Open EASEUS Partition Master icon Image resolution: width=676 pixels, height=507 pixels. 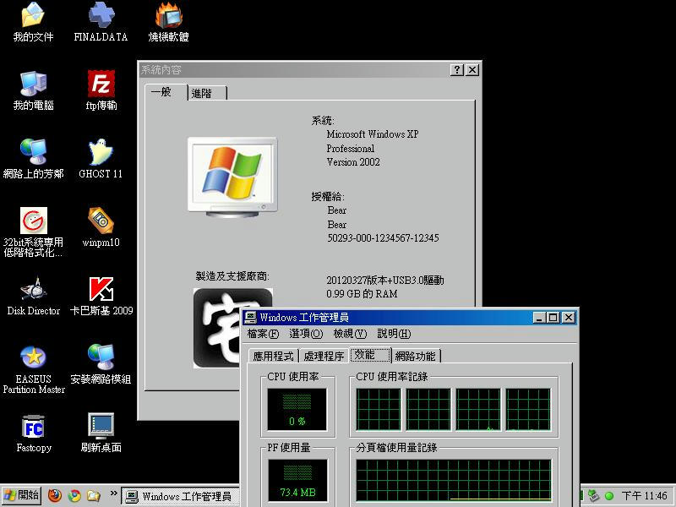click(x=33, y=357)
